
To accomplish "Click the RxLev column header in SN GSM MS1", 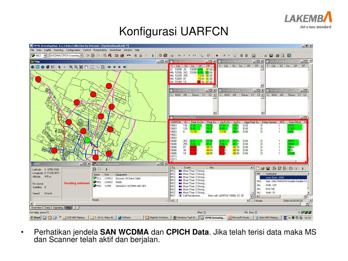I will 195,95.
